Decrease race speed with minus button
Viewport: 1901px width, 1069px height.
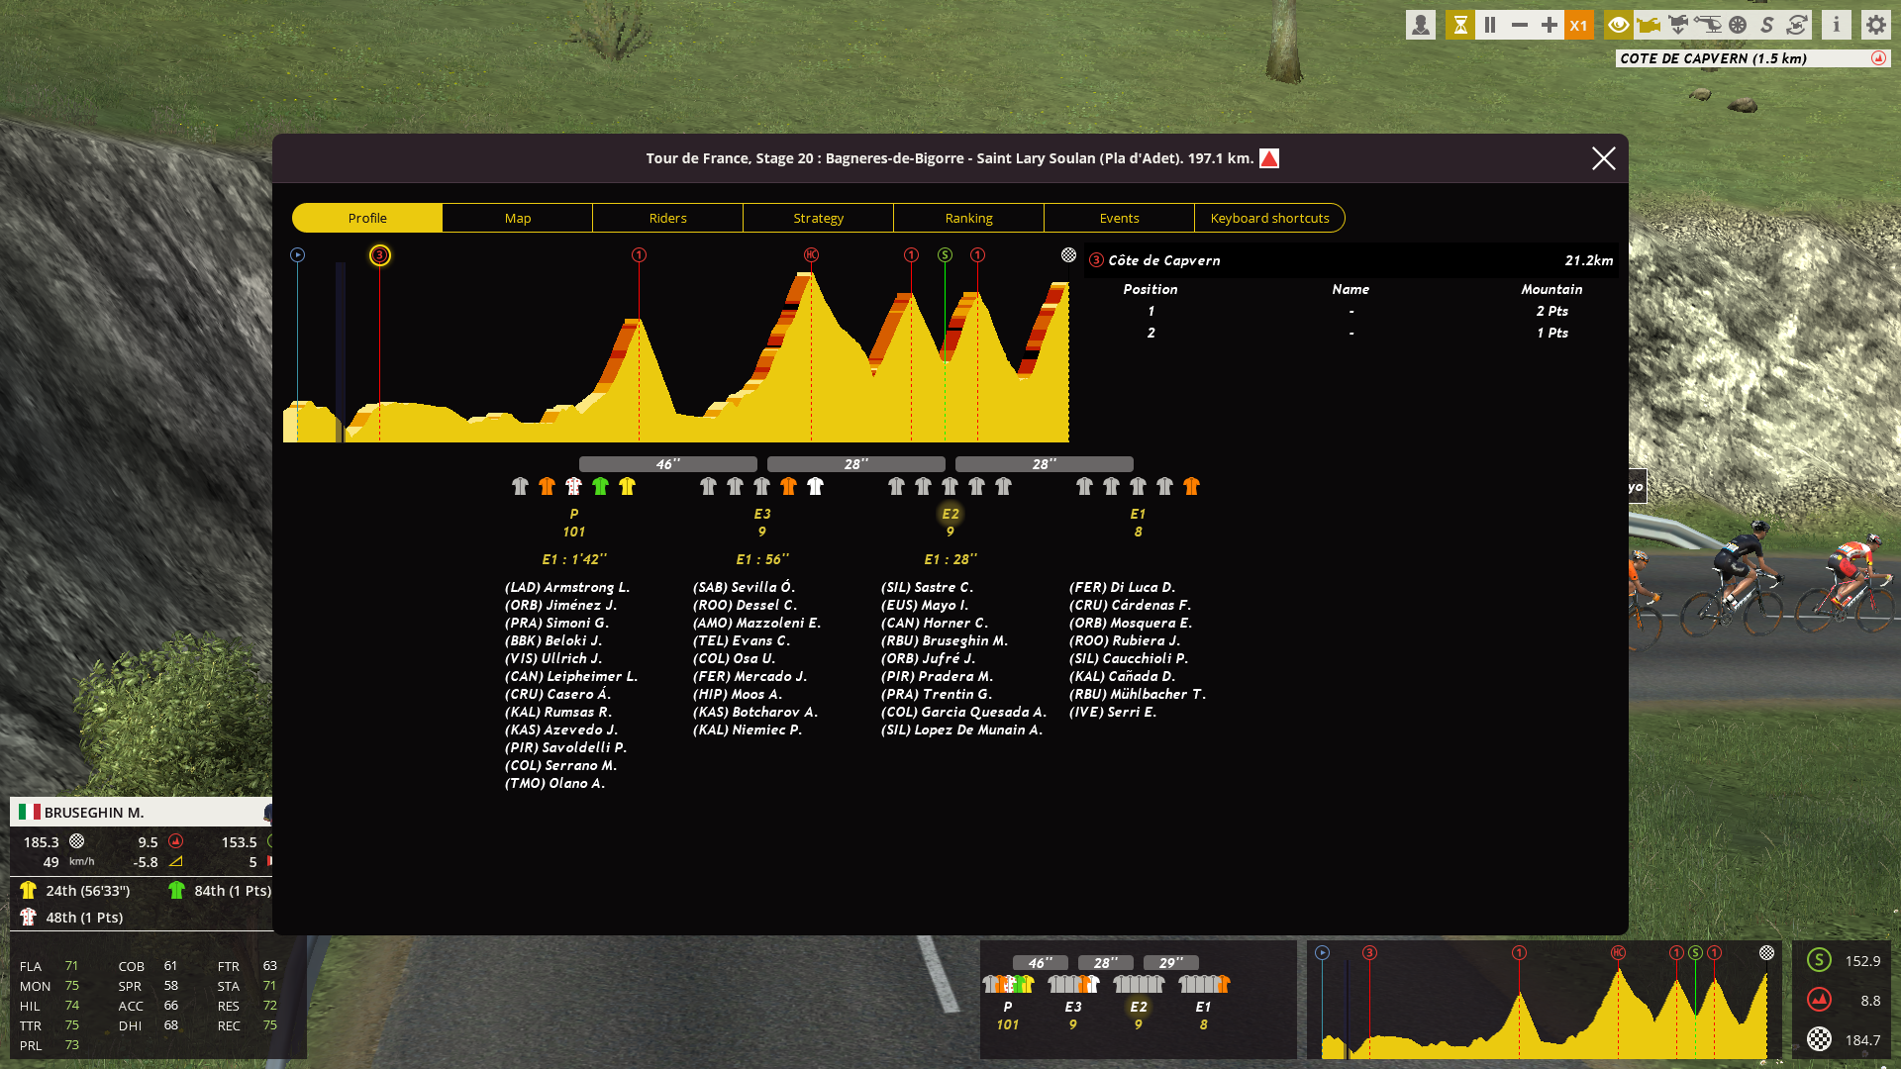(x=1520, y=25)
